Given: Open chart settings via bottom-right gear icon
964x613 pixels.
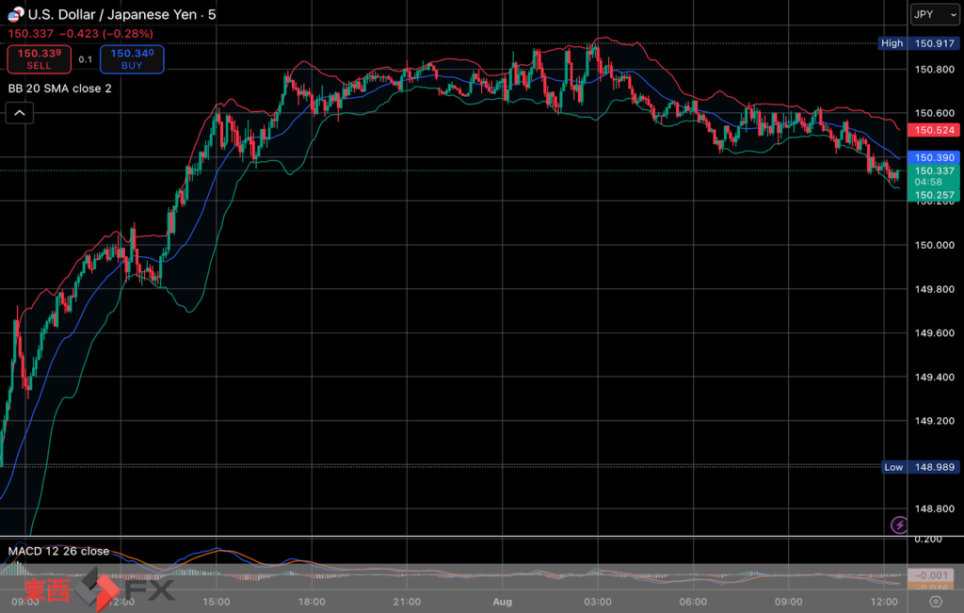Looking at the screenshot, I should point(935,601).
